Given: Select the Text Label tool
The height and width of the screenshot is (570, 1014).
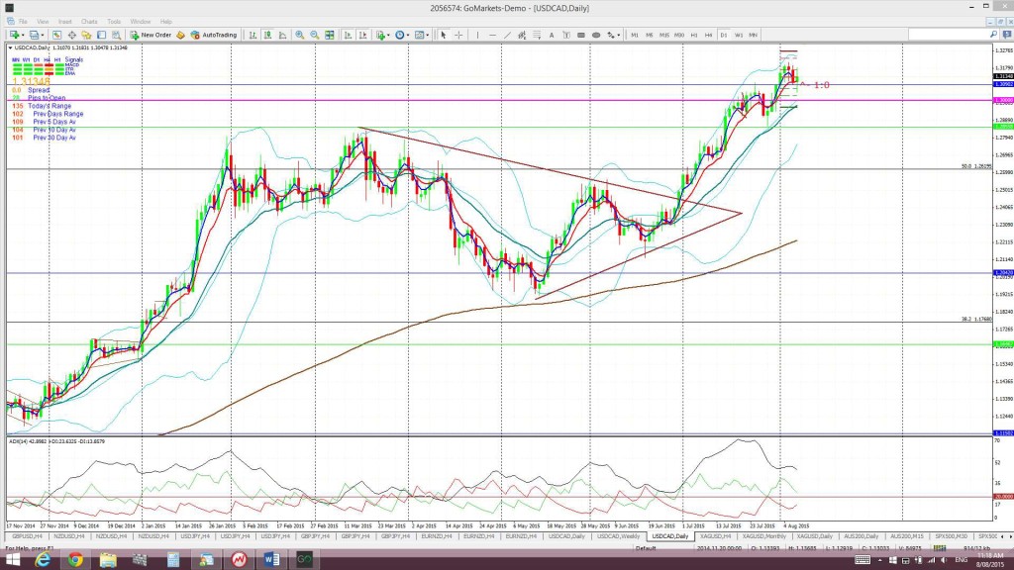Looking at the screenshot, I should (x=566, y=35).
